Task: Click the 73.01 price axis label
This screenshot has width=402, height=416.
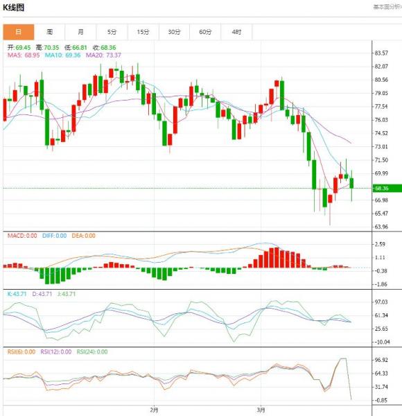Action: click(x=381, y=146)
